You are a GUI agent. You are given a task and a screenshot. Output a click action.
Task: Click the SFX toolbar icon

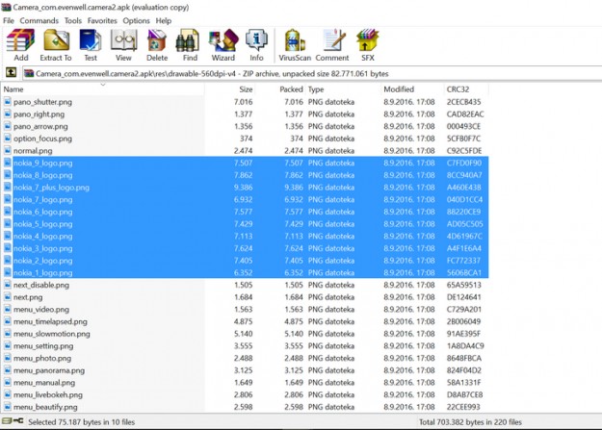click(366, 43)
